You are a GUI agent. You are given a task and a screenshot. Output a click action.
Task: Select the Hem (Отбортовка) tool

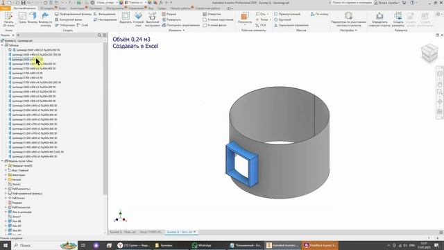point(65,25)
